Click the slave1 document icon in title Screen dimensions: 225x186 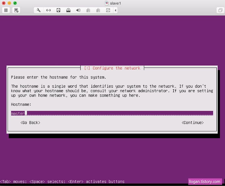pos(107,3)
